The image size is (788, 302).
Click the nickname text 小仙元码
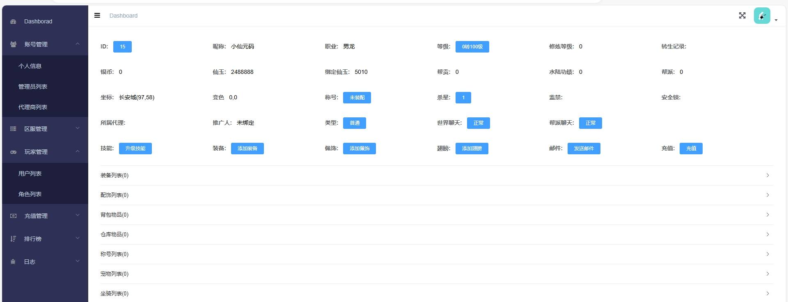click(x=243, y=47)
